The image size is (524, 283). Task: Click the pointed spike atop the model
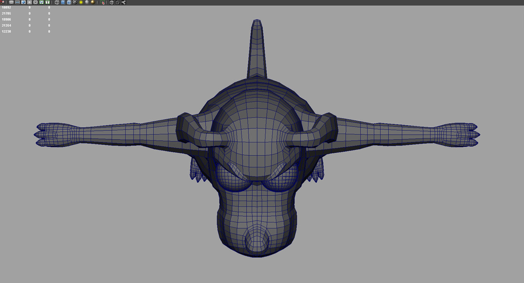[x=257, y=49]
